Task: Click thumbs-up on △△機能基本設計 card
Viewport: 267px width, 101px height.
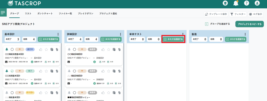Action: click(x=41, y=93)
